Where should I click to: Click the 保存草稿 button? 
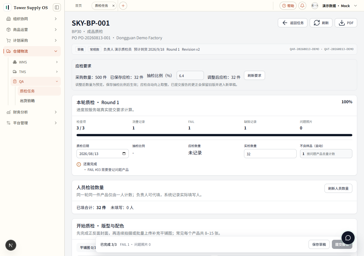tap(319, 244)
